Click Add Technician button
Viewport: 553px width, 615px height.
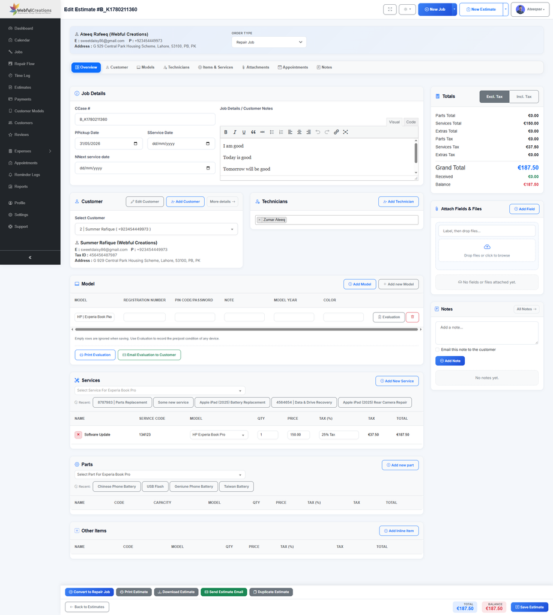pos(399,202)
